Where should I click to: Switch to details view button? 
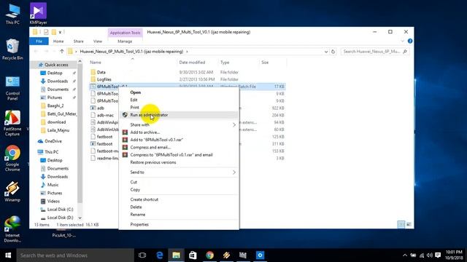401,225
